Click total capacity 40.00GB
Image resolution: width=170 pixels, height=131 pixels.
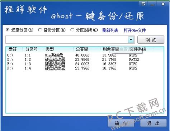pos(82,55)
